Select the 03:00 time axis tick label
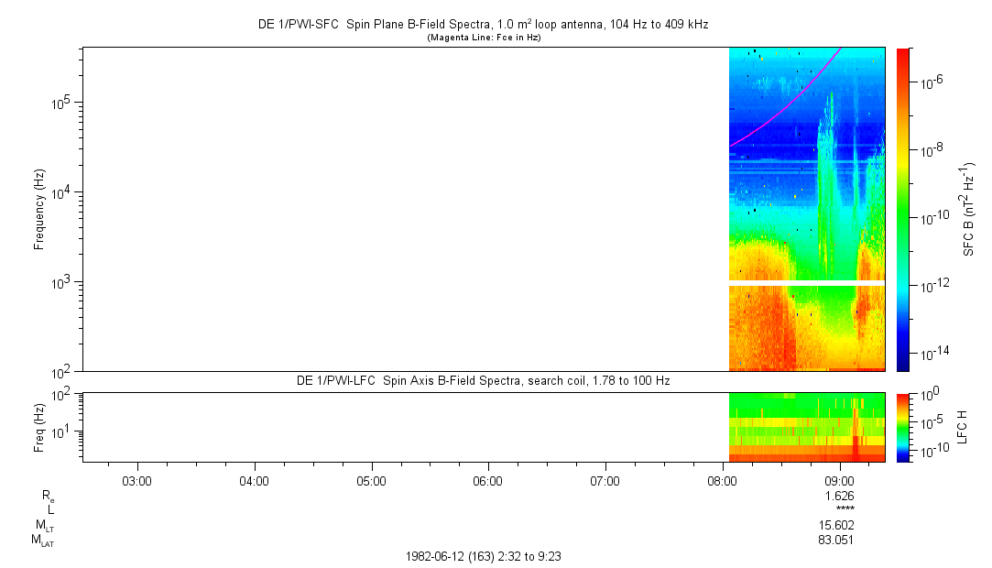 (136, 479)
